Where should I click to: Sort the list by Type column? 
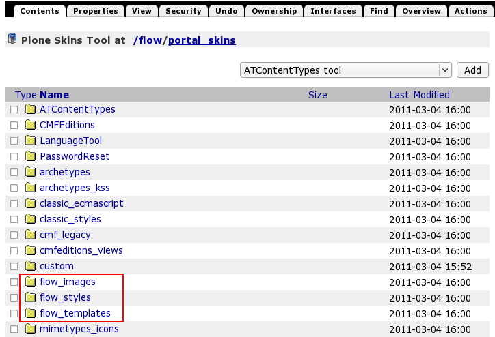click(25, 95)
